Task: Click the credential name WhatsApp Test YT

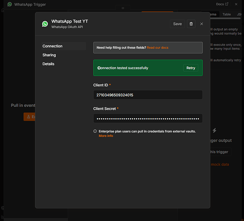Action: (x=70, y=21)
